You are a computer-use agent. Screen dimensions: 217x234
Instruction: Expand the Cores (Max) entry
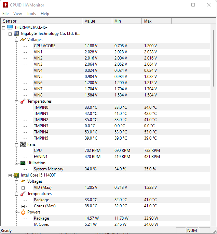click(x=23, y=206)
